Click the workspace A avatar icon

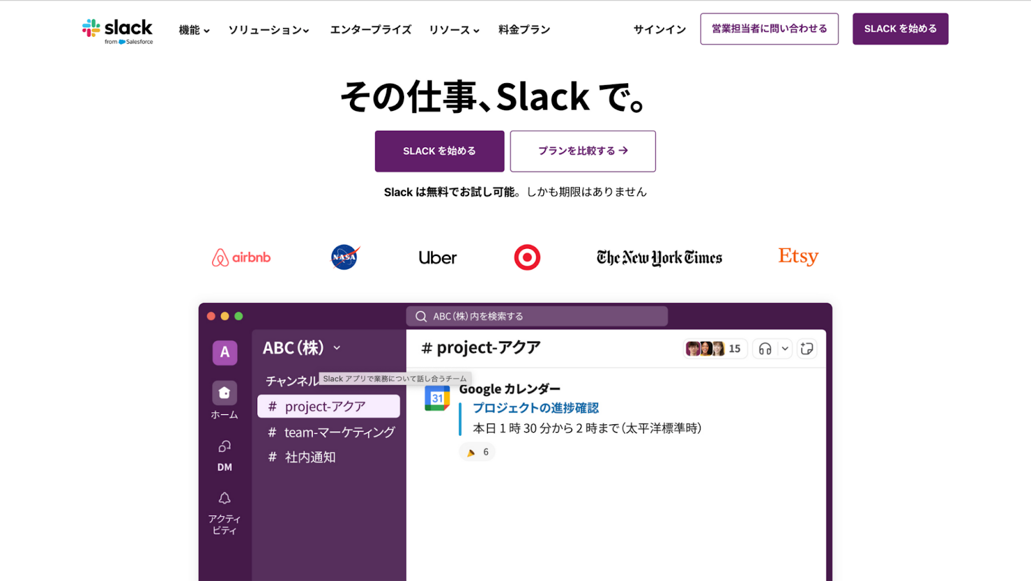tap(225, 352)
